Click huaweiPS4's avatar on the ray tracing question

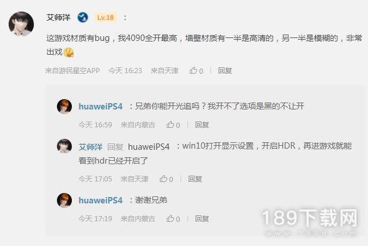(x=64, y=107)
